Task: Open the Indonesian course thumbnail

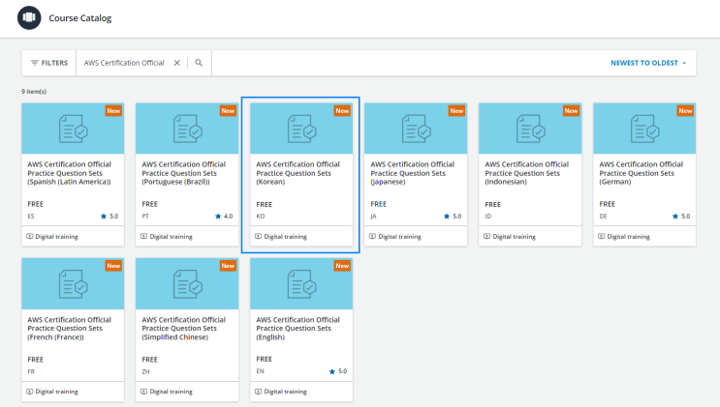Action: click(x=530, y=129)
